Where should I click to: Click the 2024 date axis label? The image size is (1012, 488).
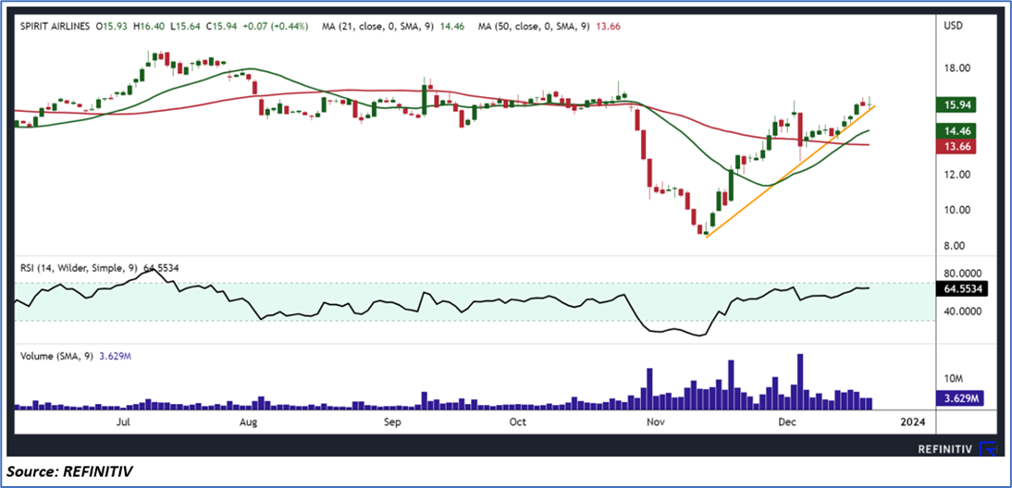[x=913, y=422]
